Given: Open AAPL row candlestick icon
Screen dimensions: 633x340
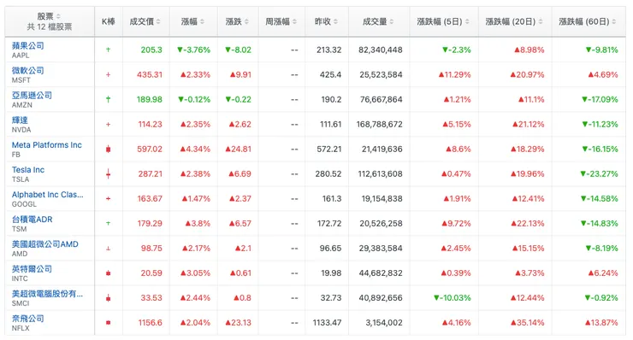Looking at the screenshot, I should pyautogui.click(x=108, y=50).
